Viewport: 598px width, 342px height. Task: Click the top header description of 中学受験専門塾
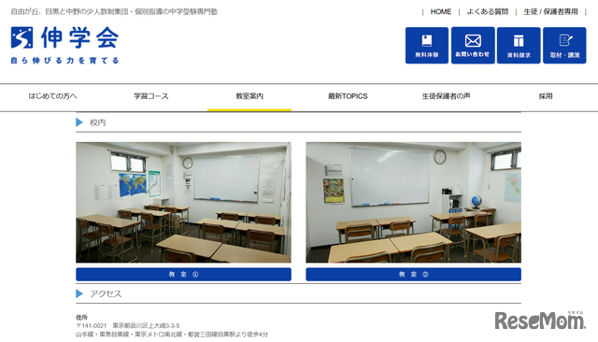[114, 12]
